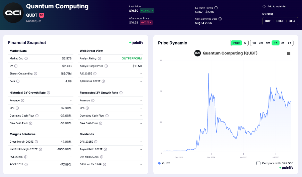Select the 3M chart range

261,43
